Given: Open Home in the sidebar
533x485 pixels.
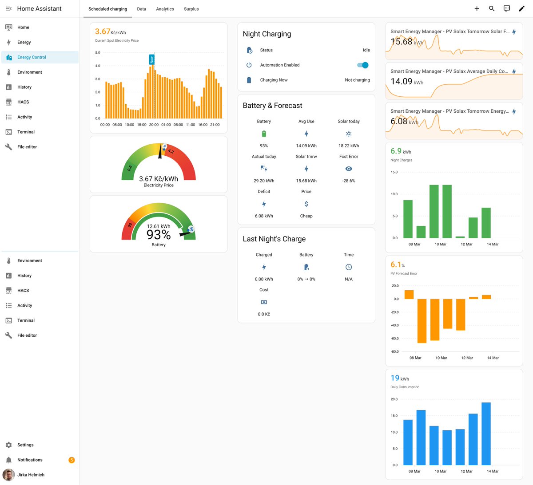Looking at the screenshot, I should (x=40, y=28).
